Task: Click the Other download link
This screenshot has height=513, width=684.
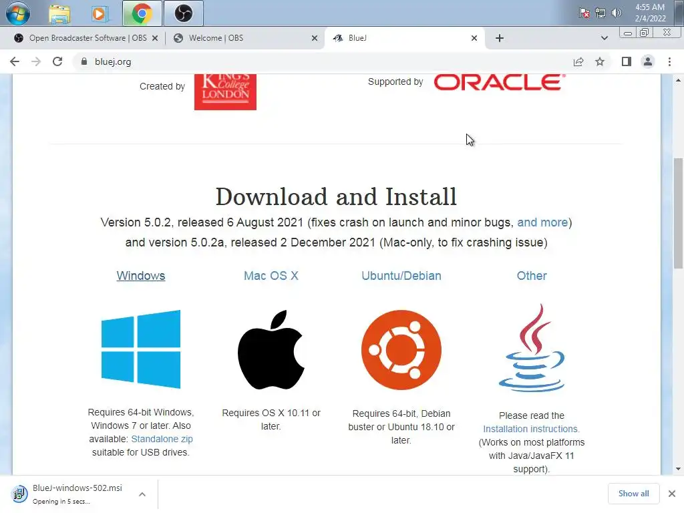Action: [x=532, y=276]
